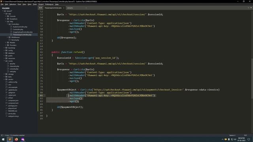Select the ThawanipayController.php tab
Image resolution: width=253 pixels, height=142 pixels.
(x=53, y=8)
